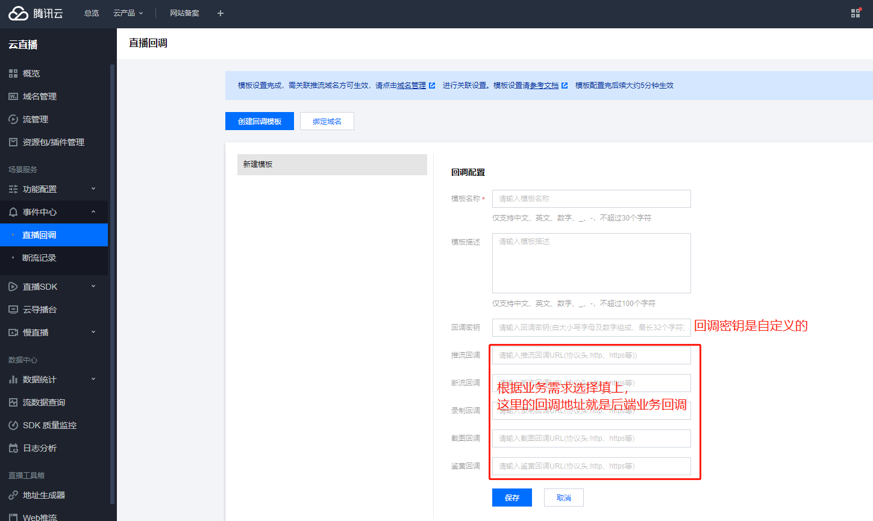The height and width of the screenshot is (521, 873).
Task: Click the 保存 save button
Action: [512, 498]
